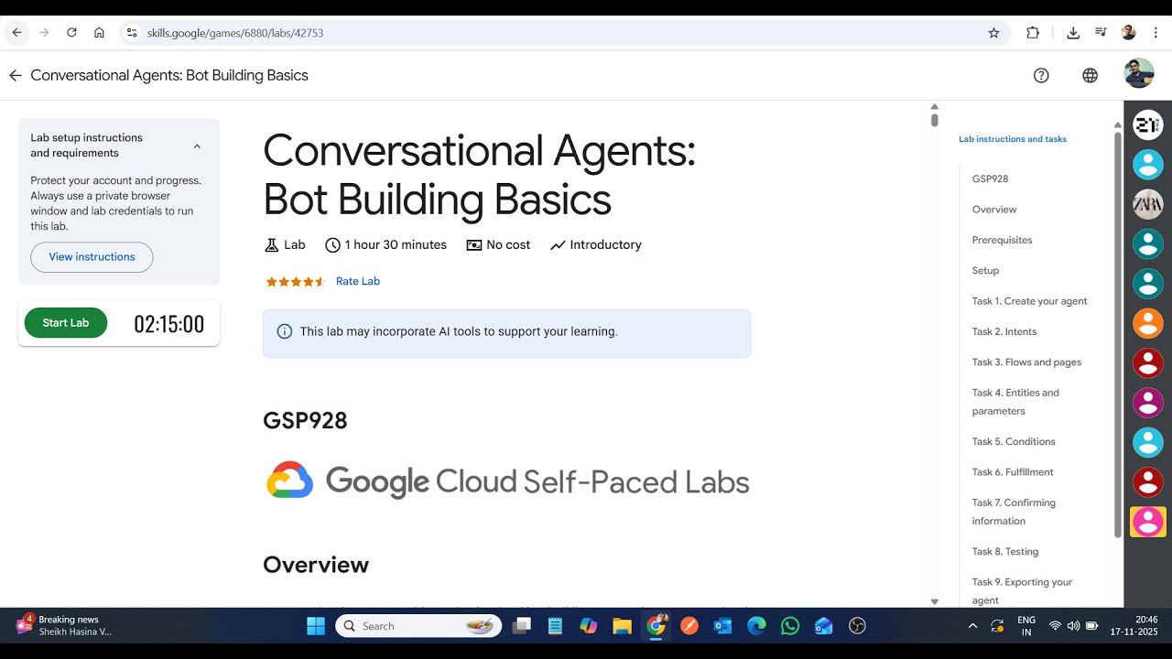Jump to GSP928 section in outline
1172x659 pixels.
pyautogui.click(x=990, y=178)
